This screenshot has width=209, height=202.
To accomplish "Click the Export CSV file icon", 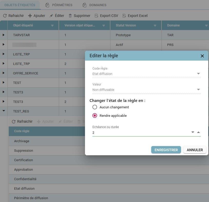I will [x=96, y=16].
